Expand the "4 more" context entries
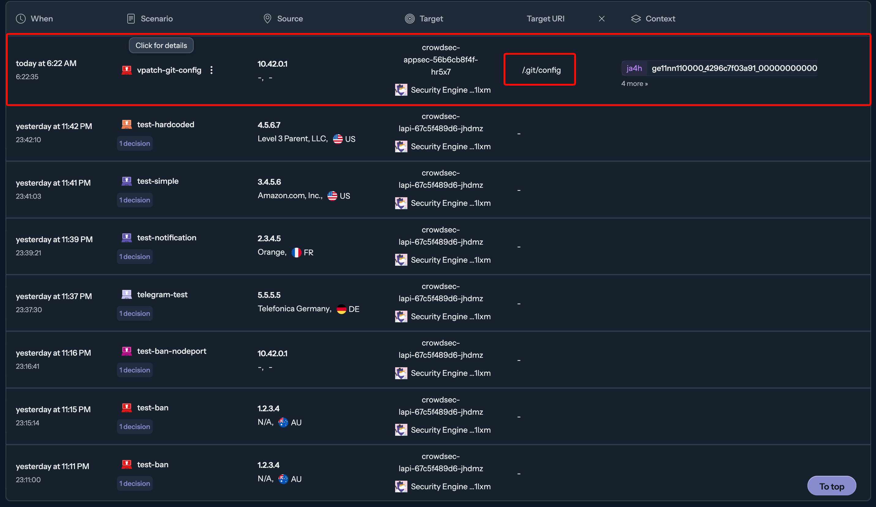 (634, 84)
